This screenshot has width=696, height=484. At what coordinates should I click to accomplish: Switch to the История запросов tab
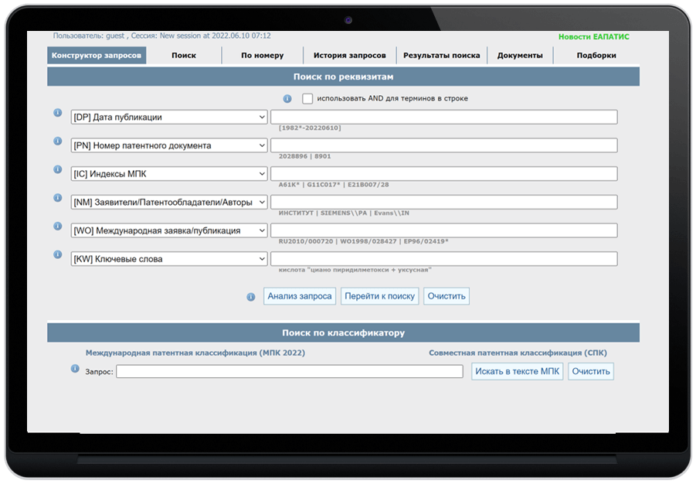coord(349,56)
